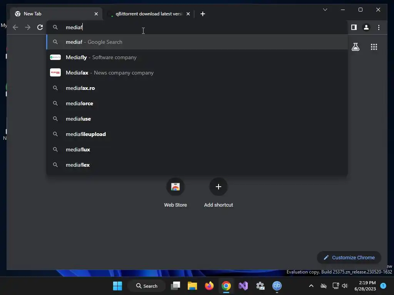Close the qBittorrent download tab
Image resolution: width=394 pixels, height=295 pixels.
tap(188, 14)
